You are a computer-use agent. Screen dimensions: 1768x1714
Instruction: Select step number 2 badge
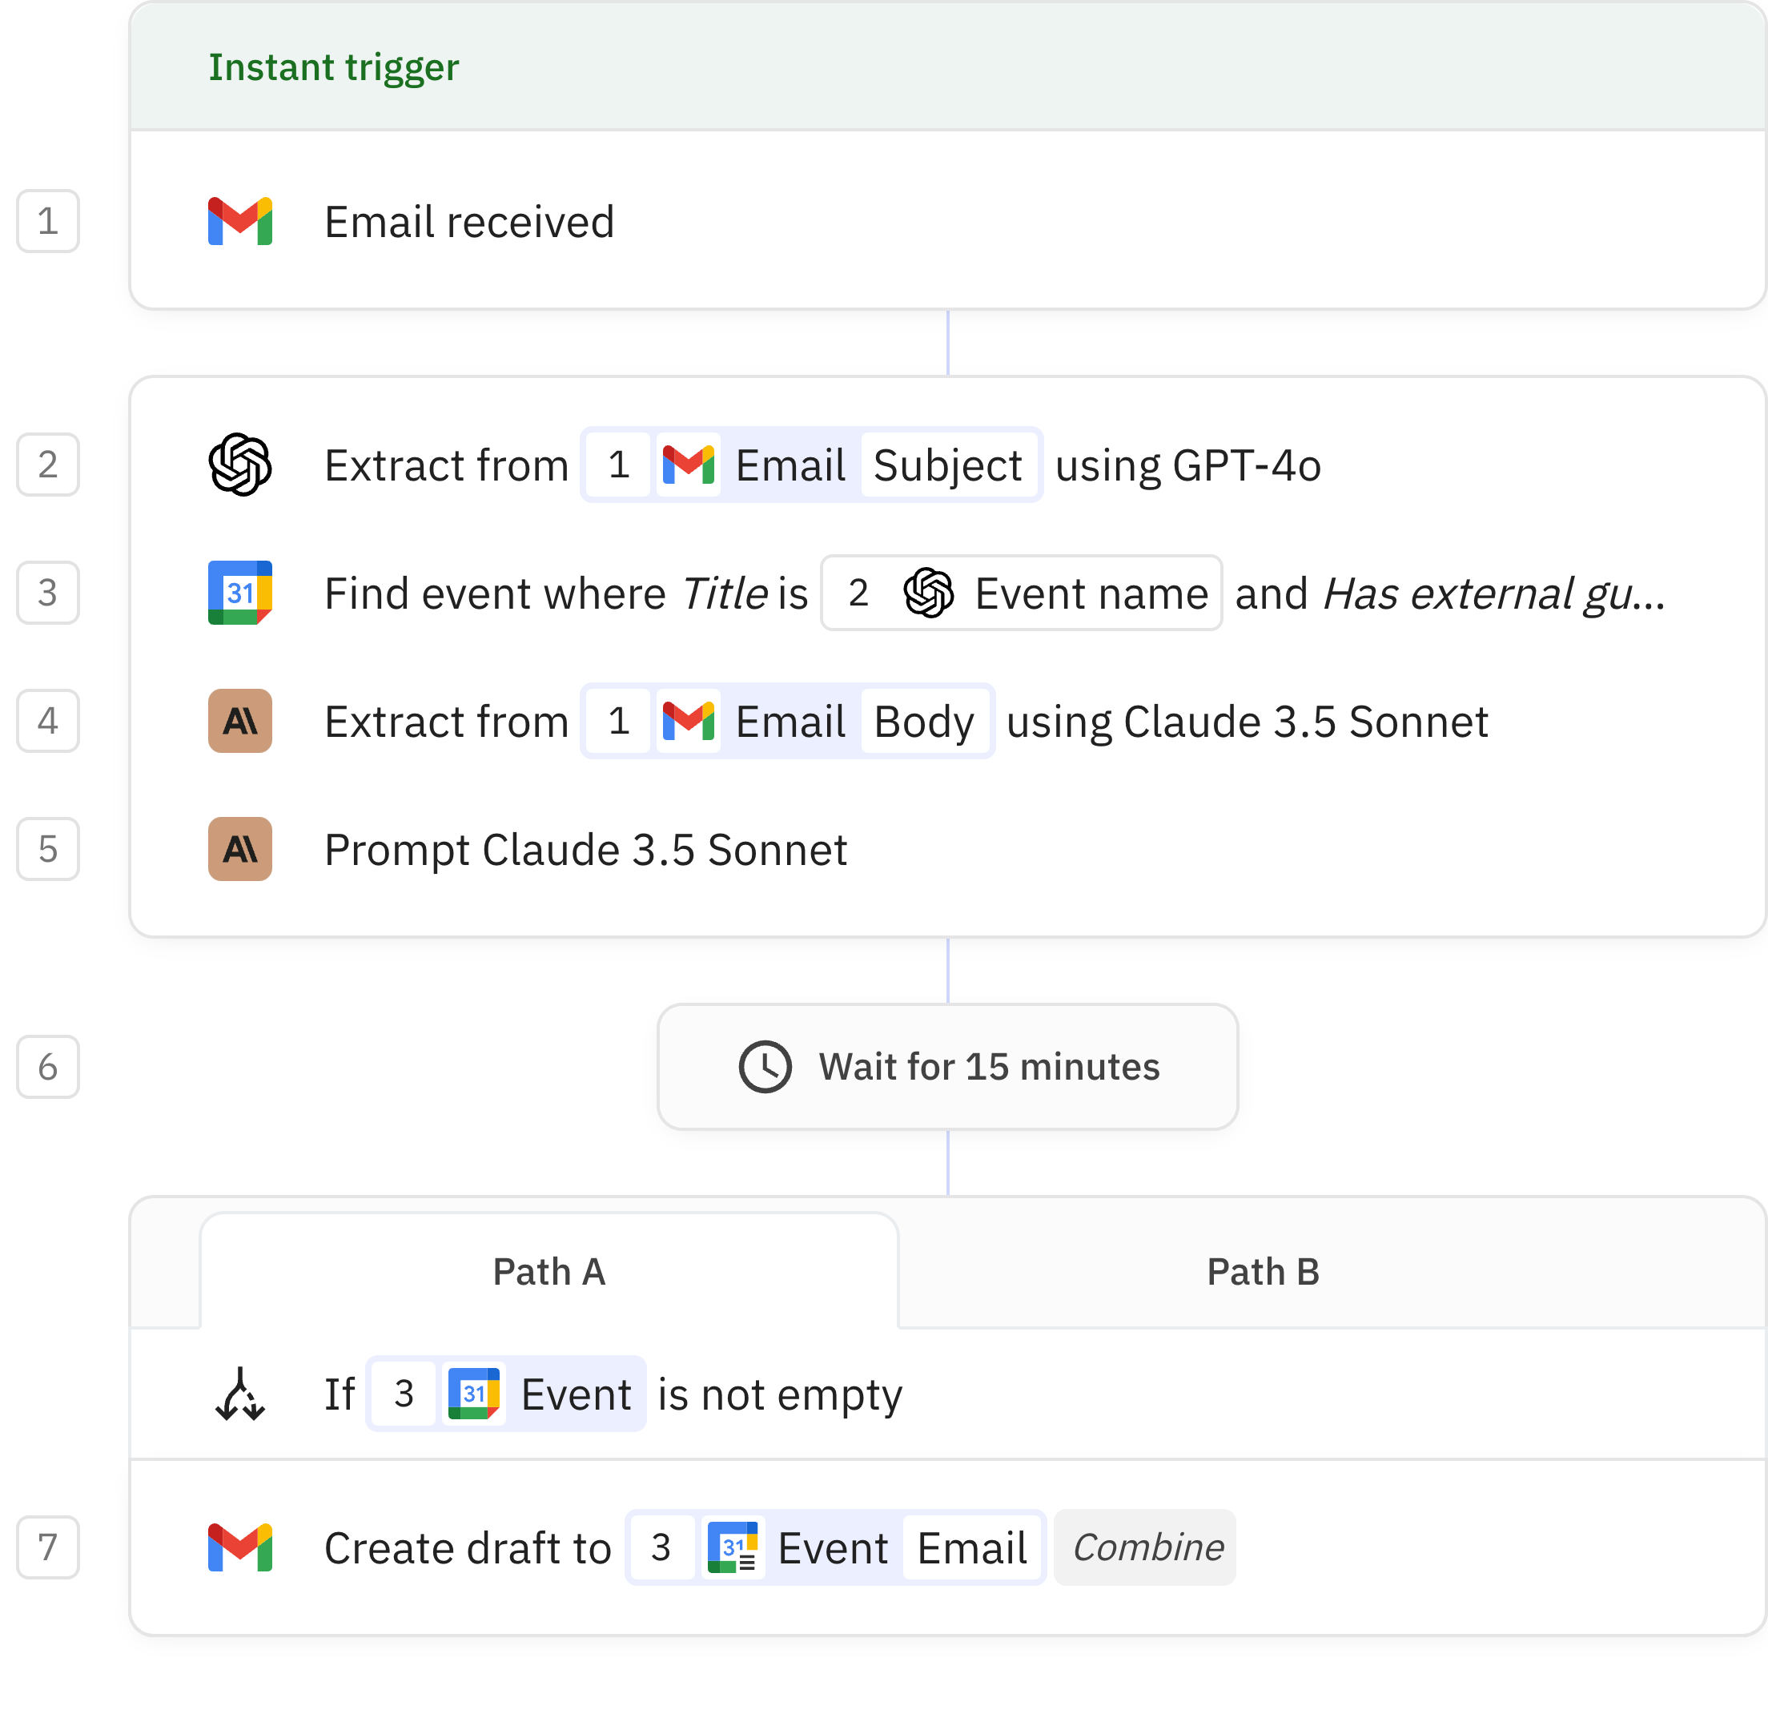pyautogui.click(x=48, y=465)
